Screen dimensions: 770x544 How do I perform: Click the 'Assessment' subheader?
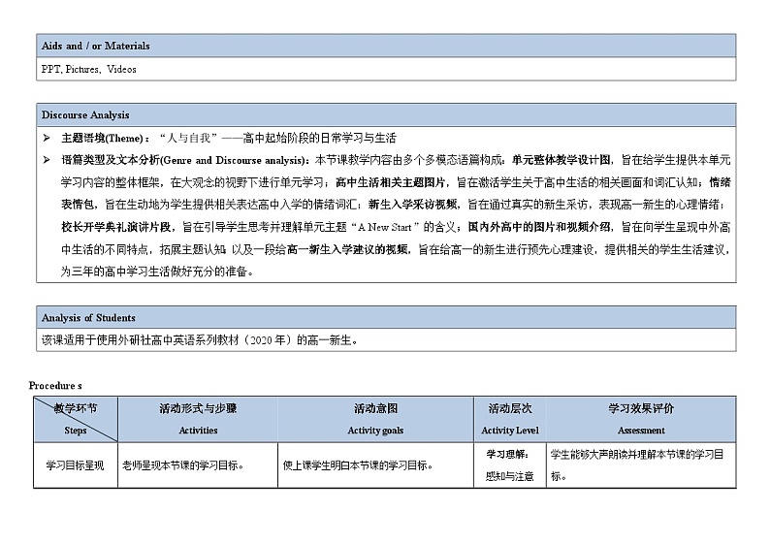[641, 431]
